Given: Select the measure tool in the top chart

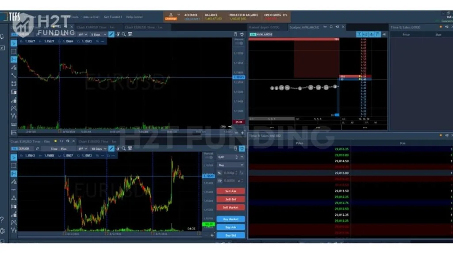Looking at the screenshot, I should (14, 60).
